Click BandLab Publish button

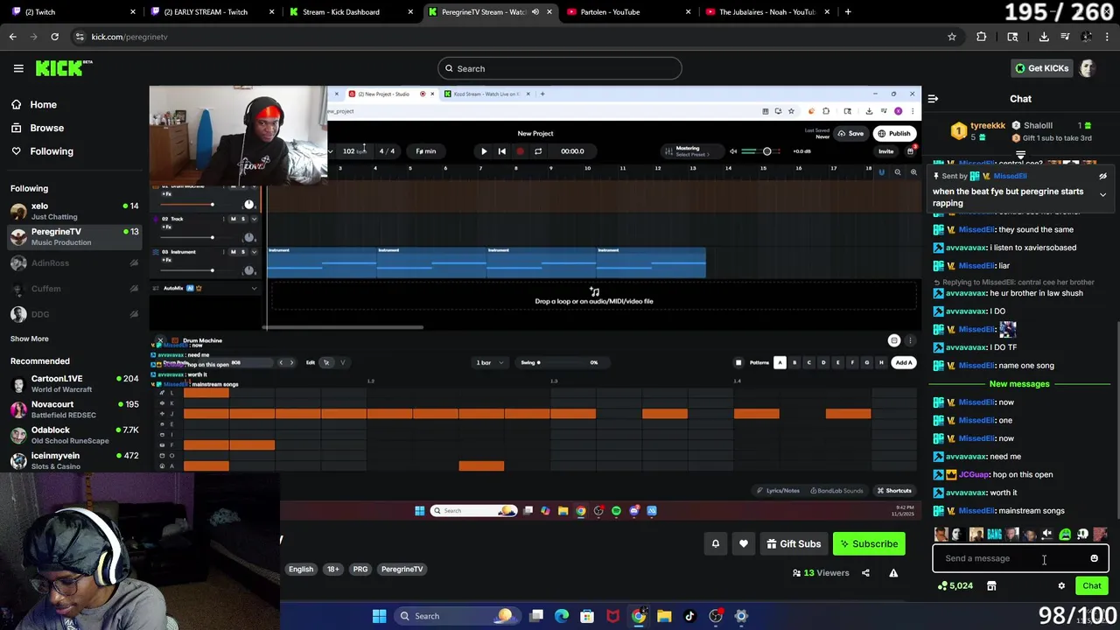pos(894,134)
